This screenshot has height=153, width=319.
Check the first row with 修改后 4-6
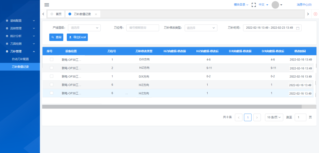52,59
